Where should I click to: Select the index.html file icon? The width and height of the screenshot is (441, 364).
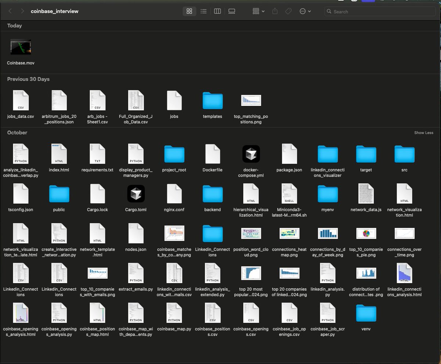(x=59, y=154)
